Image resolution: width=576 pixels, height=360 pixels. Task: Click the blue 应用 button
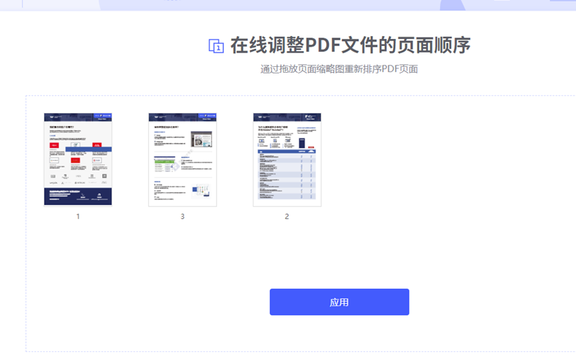[x=339, y=302]
